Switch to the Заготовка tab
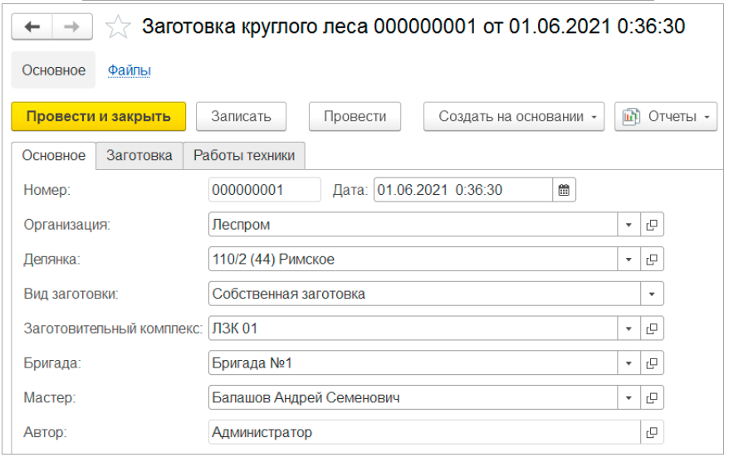729x462 pixels. pyautogui.click(x=139, y=155)
